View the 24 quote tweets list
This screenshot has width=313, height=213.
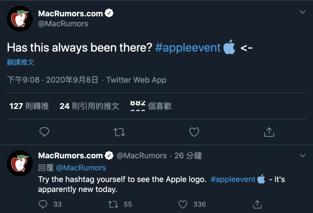[89, 106]
